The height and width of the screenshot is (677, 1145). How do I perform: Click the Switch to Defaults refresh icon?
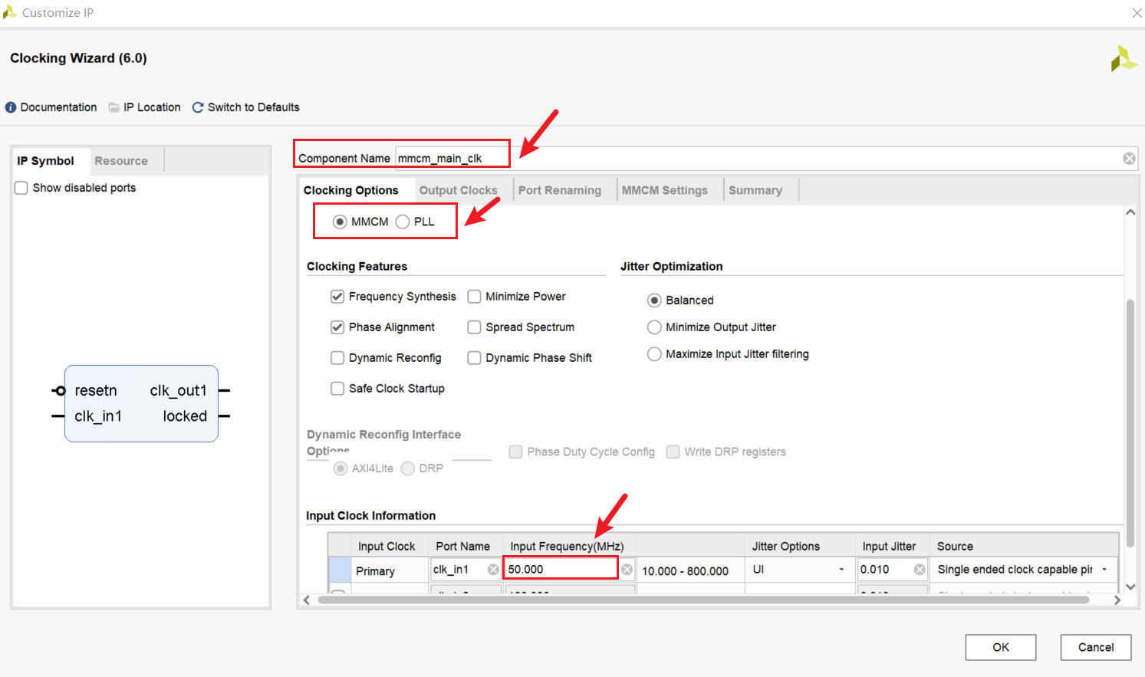pyautogui.click(x=198, y=107)
